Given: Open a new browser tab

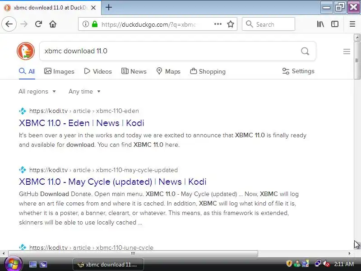Looking at the screenshot, I should (109, 7).
